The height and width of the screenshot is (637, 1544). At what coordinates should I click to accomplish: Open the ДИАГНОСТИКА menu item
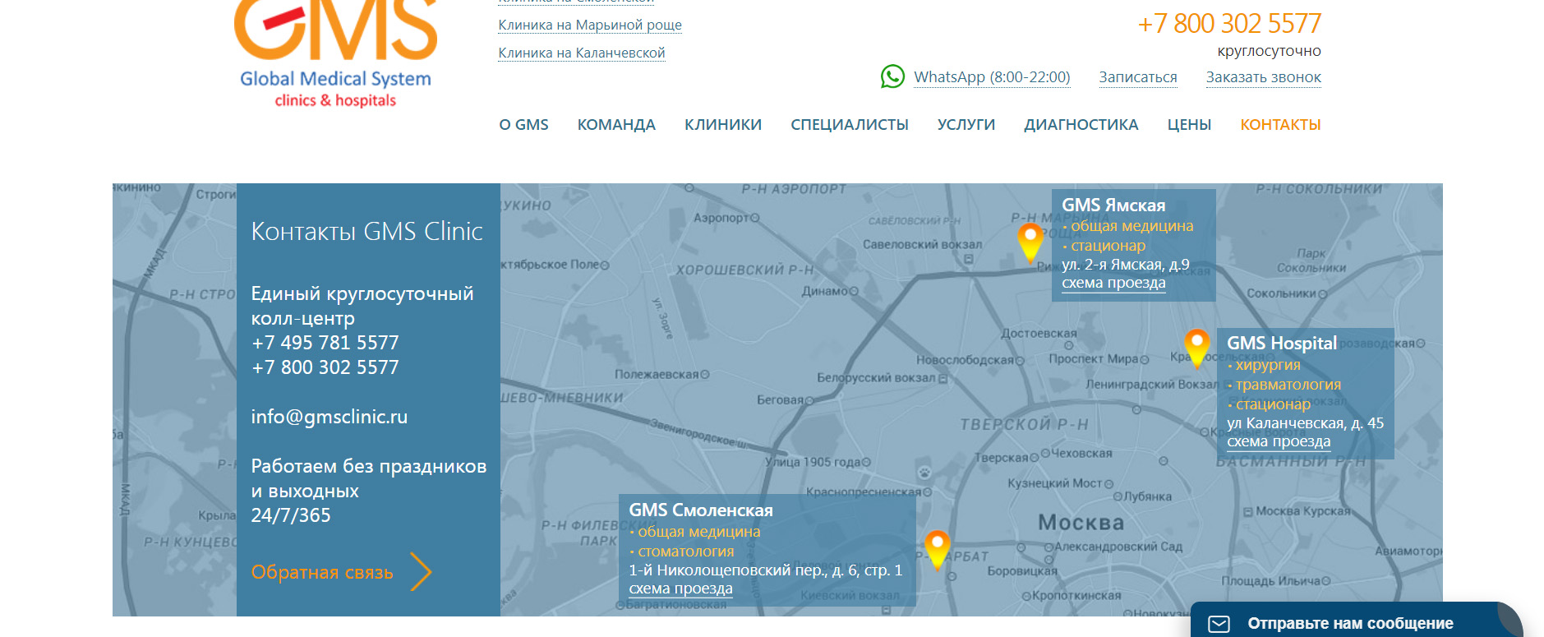click(x=1081, y=125)
